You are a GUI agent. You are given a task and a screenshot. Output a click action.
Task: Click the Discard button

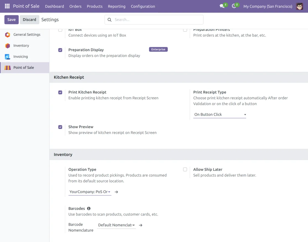(29, 20)
